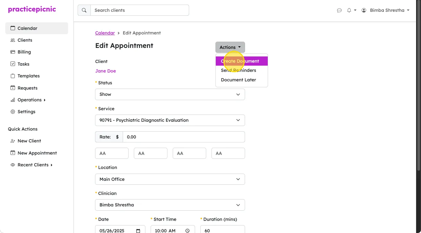The height and width of the screenshot is (233, 421).
Task: Click the Calendar sidebar icon
Action: click(x=13, y=28)
